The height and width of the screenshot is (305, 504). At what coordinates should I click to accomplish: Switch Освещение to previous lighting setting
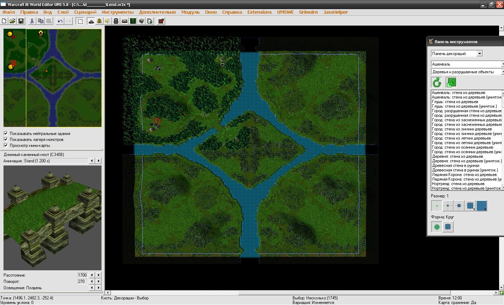tap(92, 288)
